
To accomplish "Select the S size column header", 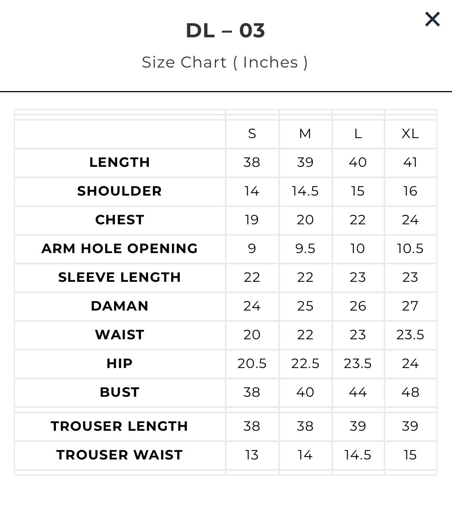I will pos(252,134).
